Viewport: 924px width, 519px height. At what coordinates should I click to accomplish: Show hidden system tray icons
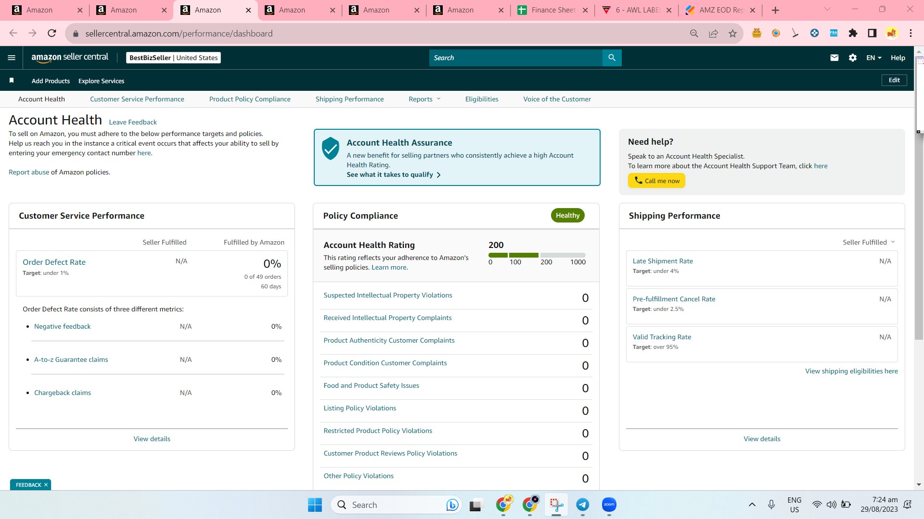(x=752, y=505)
